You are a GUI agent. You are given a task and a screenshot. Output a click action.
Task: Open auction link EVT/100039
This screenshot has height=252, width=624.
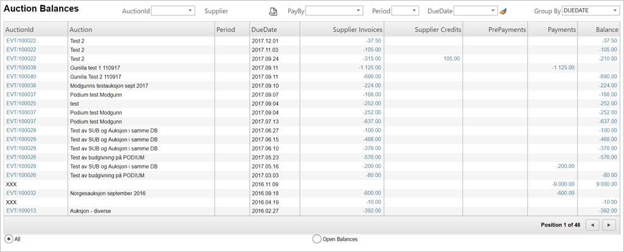(x=21, y=68)
